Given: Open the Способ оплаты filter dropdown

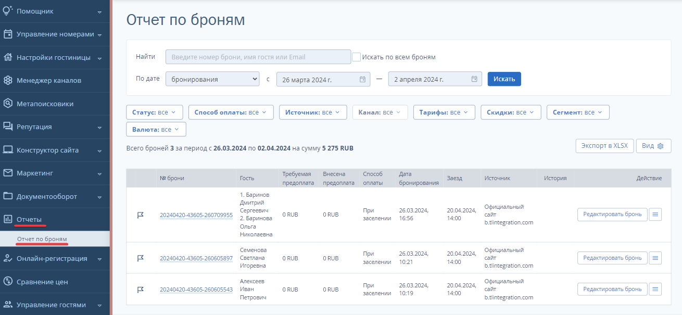Looking at the screenshot, I should [231, 112].
